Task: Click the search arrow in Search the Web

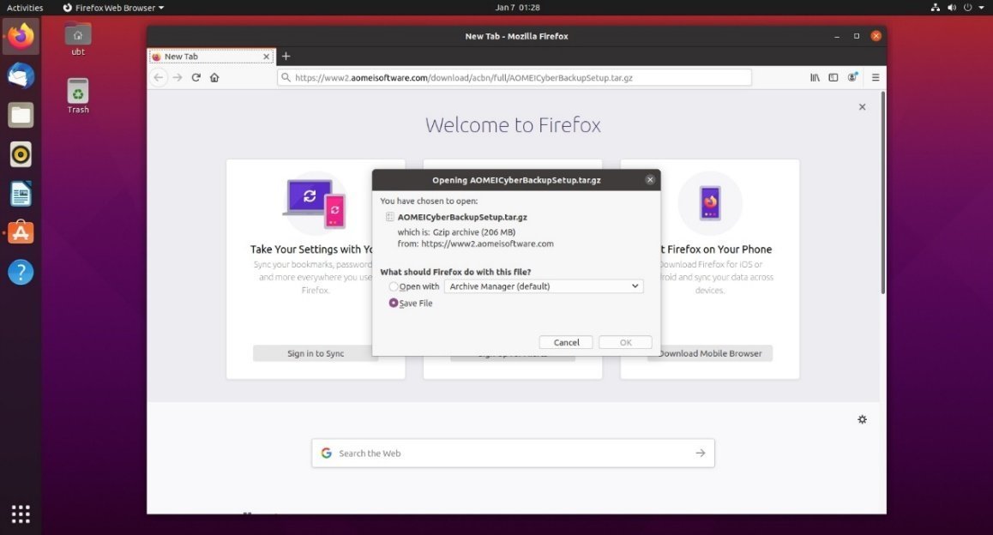Action: [x=700, y=454]
